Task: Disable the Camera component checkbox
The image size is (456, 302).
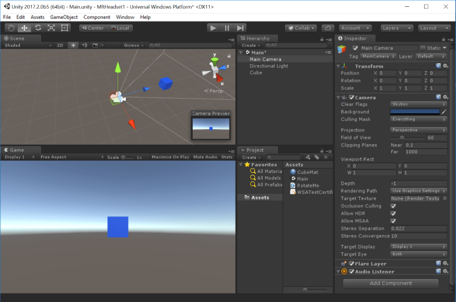Action: [351, 97]
